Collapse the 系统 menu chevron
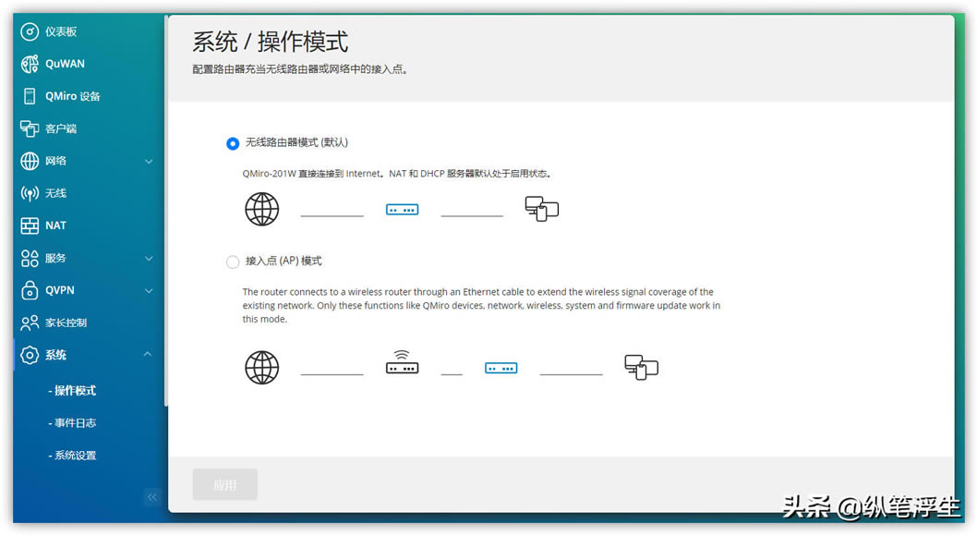This screenshot has height=536, width=977. click(x=148, y=354)
